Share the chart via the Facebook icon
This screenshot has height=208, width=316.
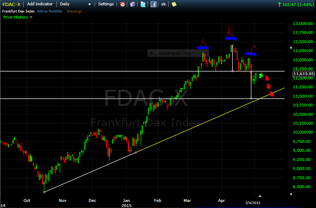click(153, 4)
